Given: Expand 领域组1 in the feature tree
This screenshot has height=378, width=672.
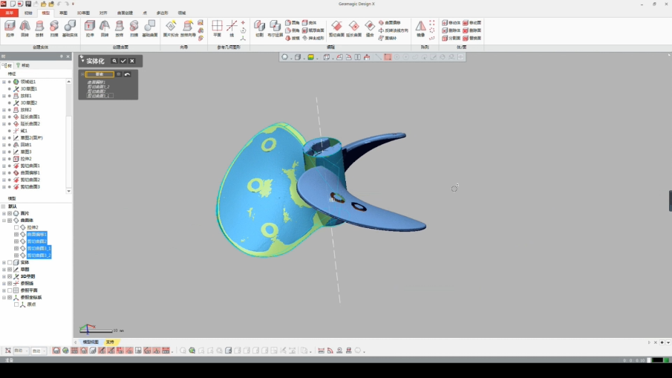Looking at the screenshot, I should tap(4, 82).
